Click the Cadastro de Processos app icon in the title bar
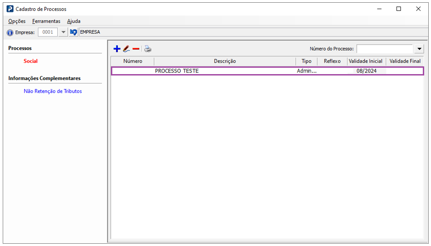The image size is (431, 246). [10, 9]
